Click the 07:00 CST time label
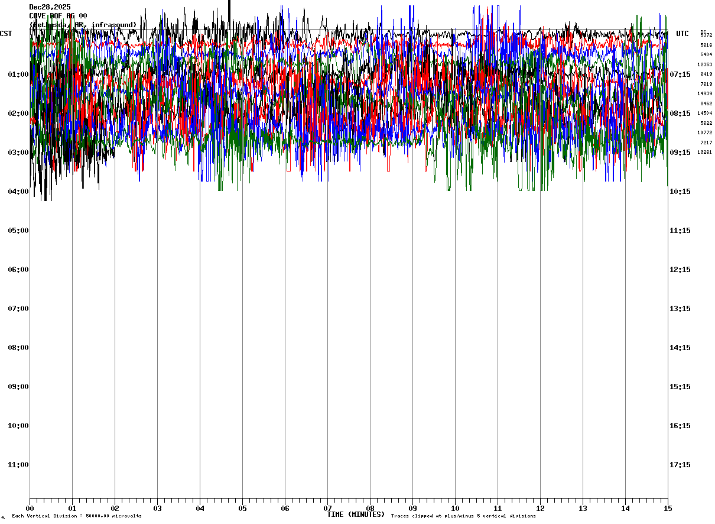The image size is (715, 524). click(18, 309)
